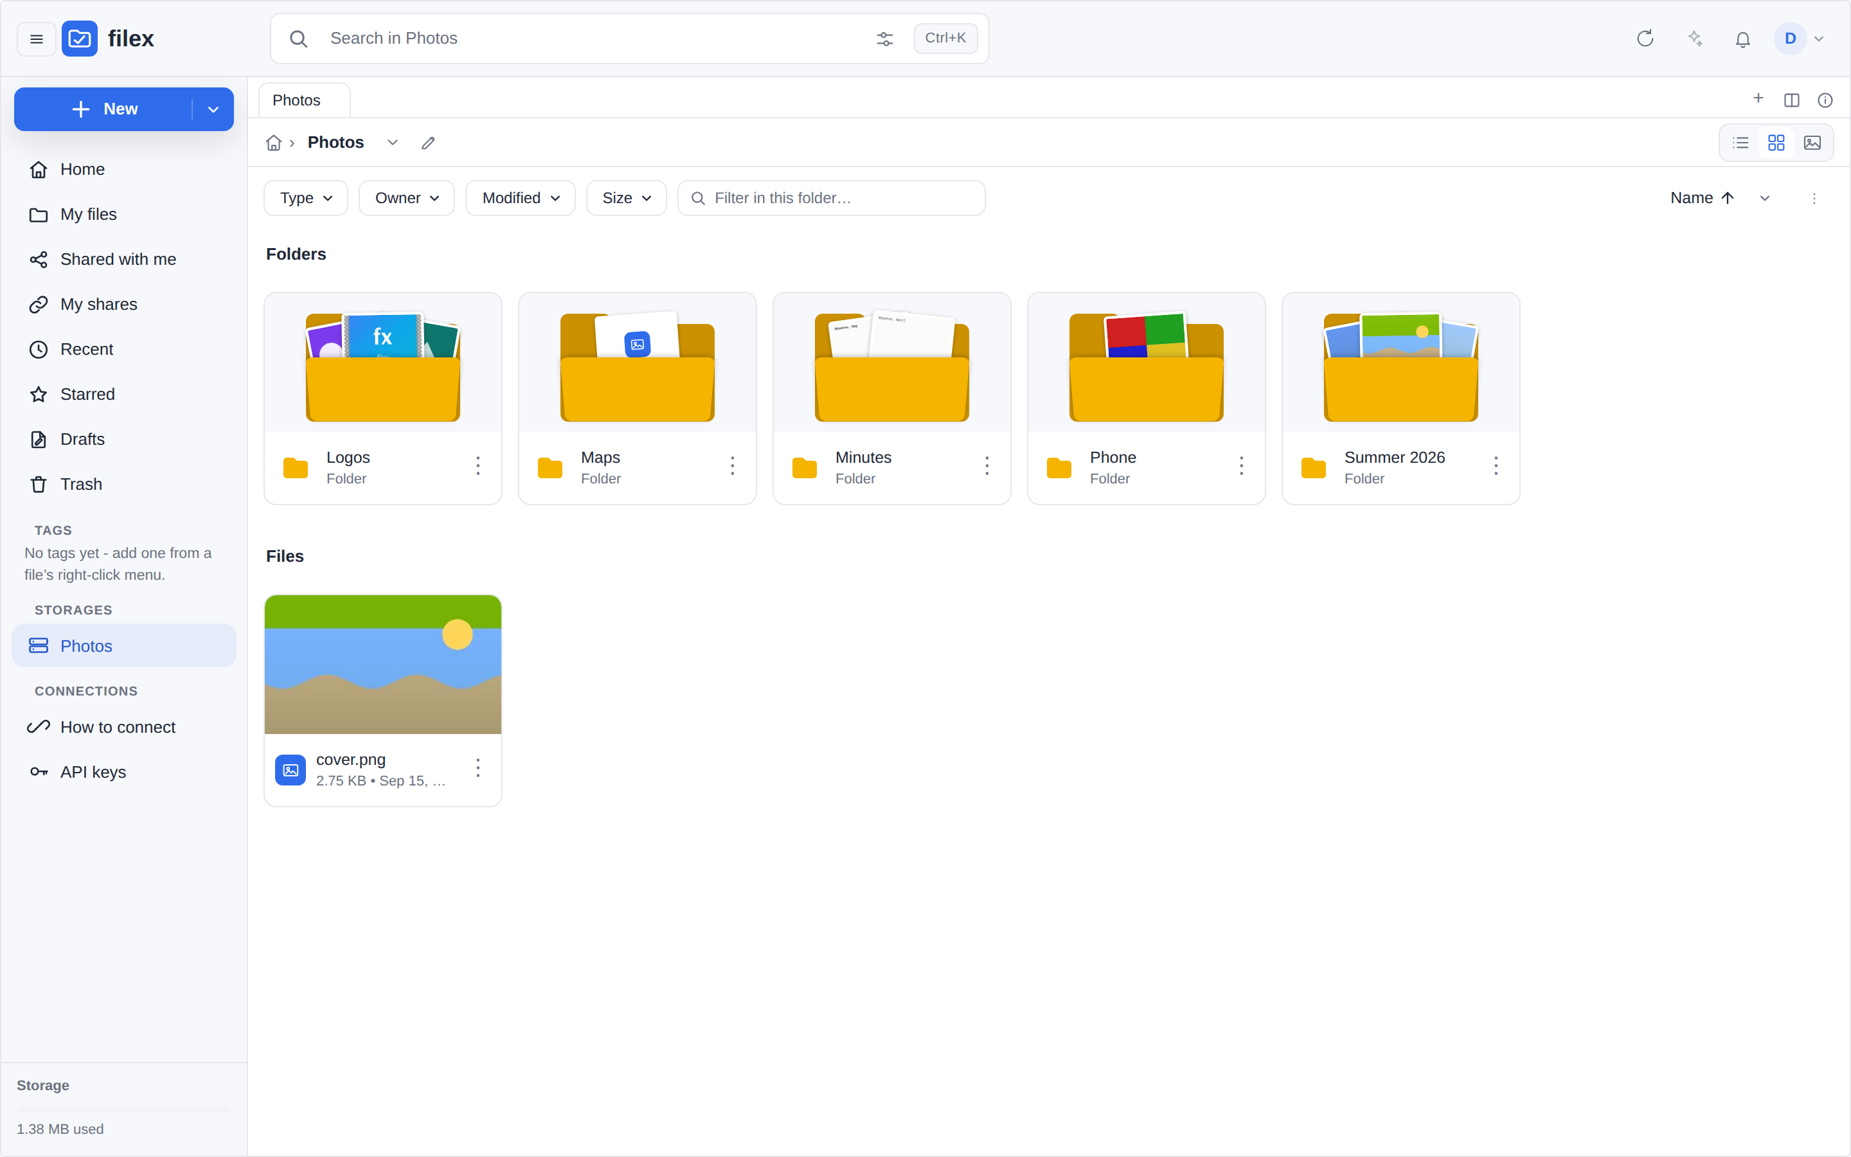Open more options for Minutes folder

pos(987,466)
